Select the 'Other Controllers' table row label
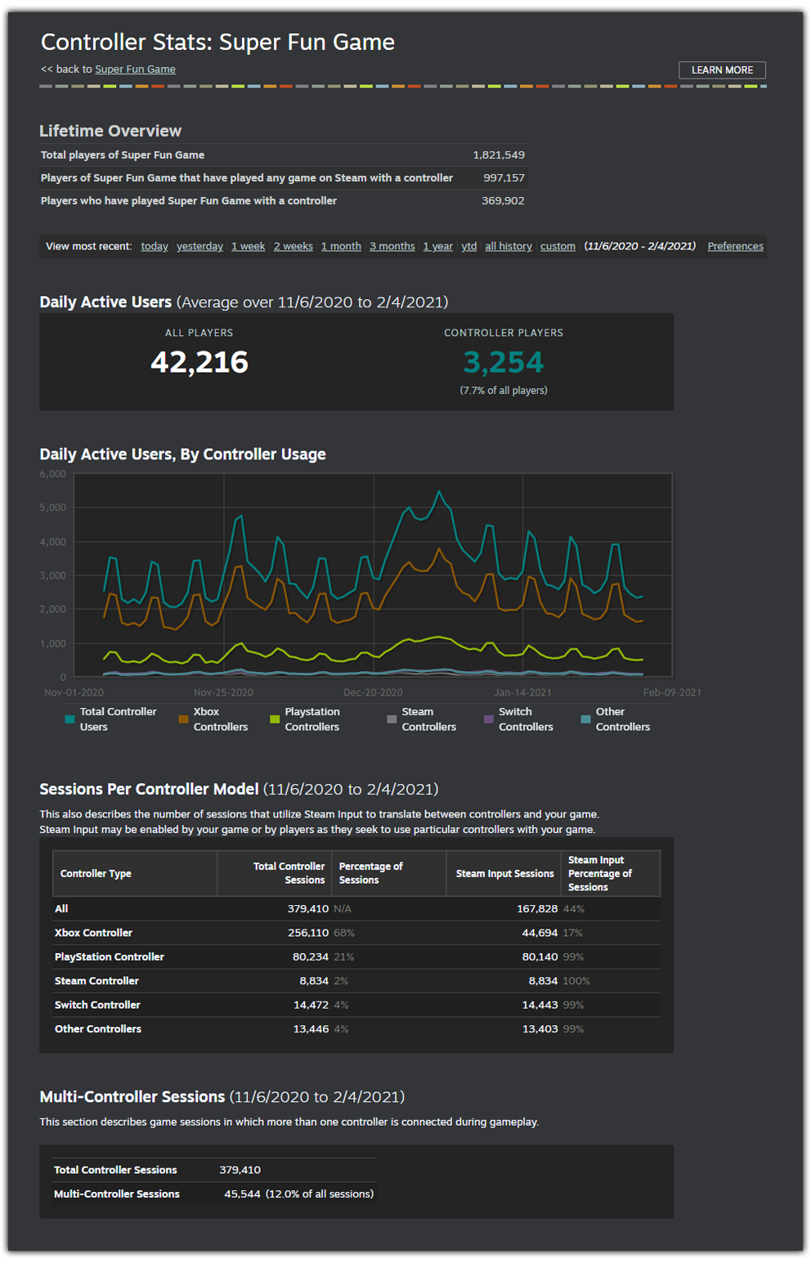Screen dimensions: 811x1263 pyautogui.click(x=97, y=1029)
